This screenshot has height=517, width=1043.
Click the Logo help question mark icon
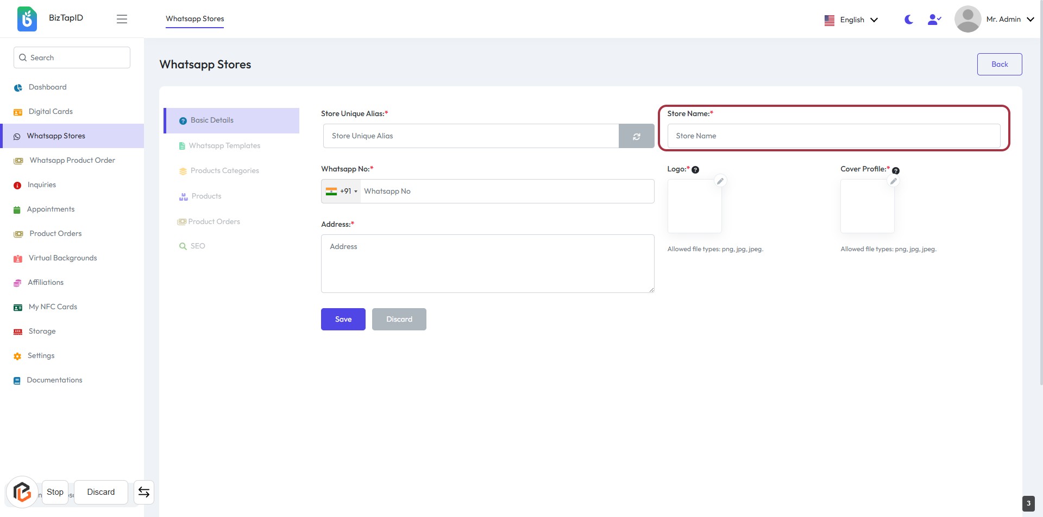[695, 170]
